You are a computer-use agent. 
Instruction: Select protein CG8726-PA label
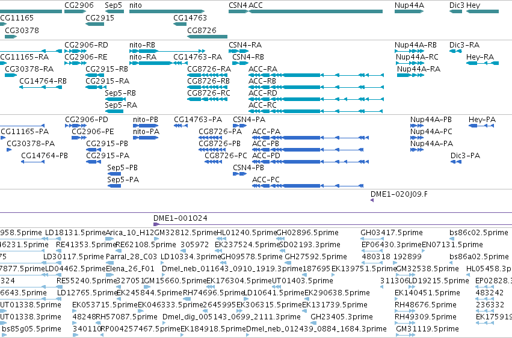point(220,132)
